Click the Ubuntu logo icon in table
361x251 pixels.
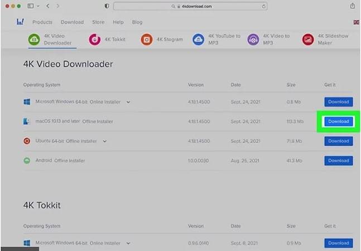(27, 141)
